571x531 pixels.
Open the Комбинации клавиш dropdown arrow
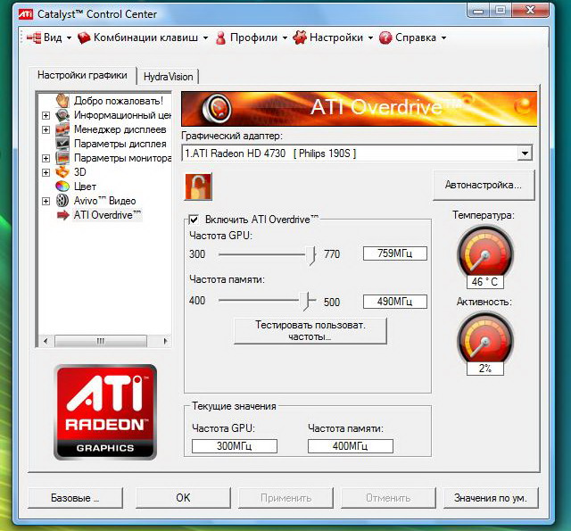pyautogui.click(x=205, y=37)
